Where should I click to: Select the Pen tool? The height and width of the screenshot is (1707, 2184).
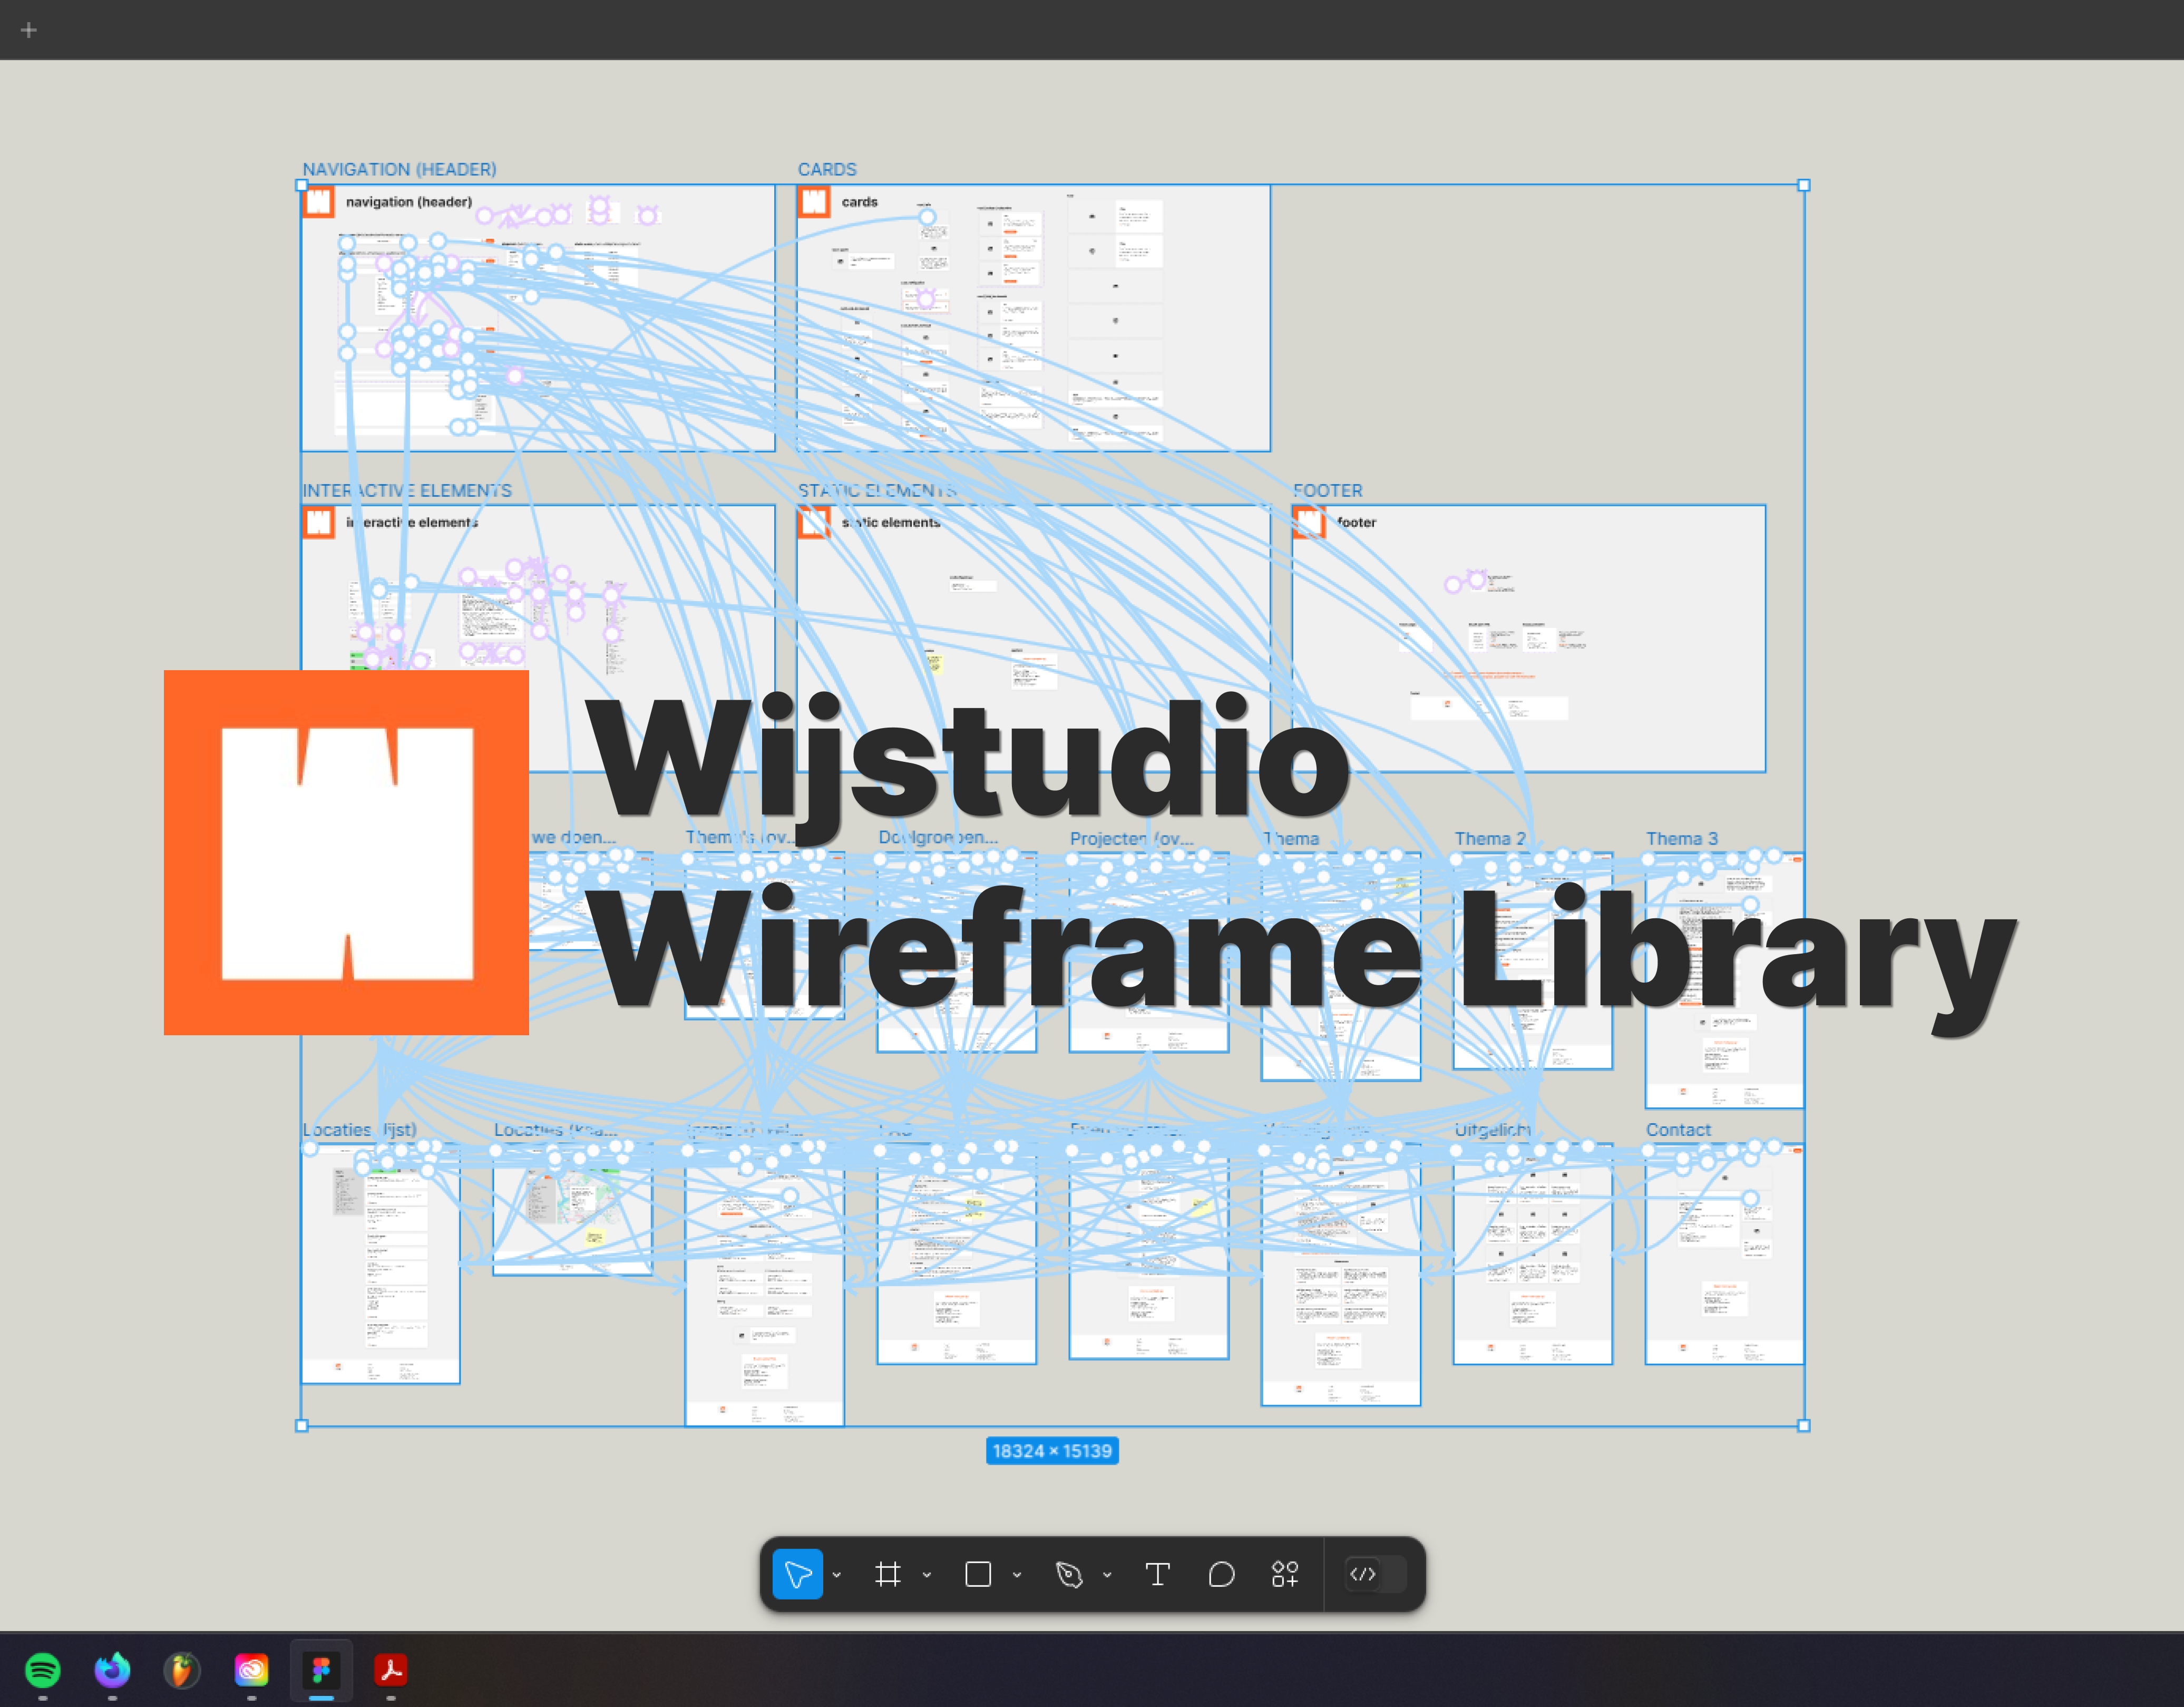click(1069, 1574)
